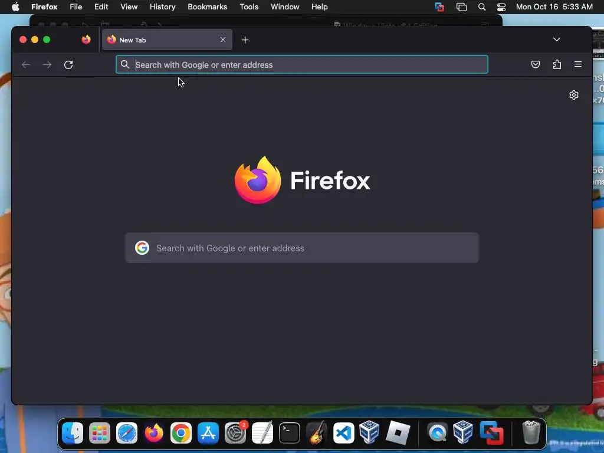Viewport: 604px width, 453px height.
Task: Go back with the back arrow
Action: pos(26,65)
